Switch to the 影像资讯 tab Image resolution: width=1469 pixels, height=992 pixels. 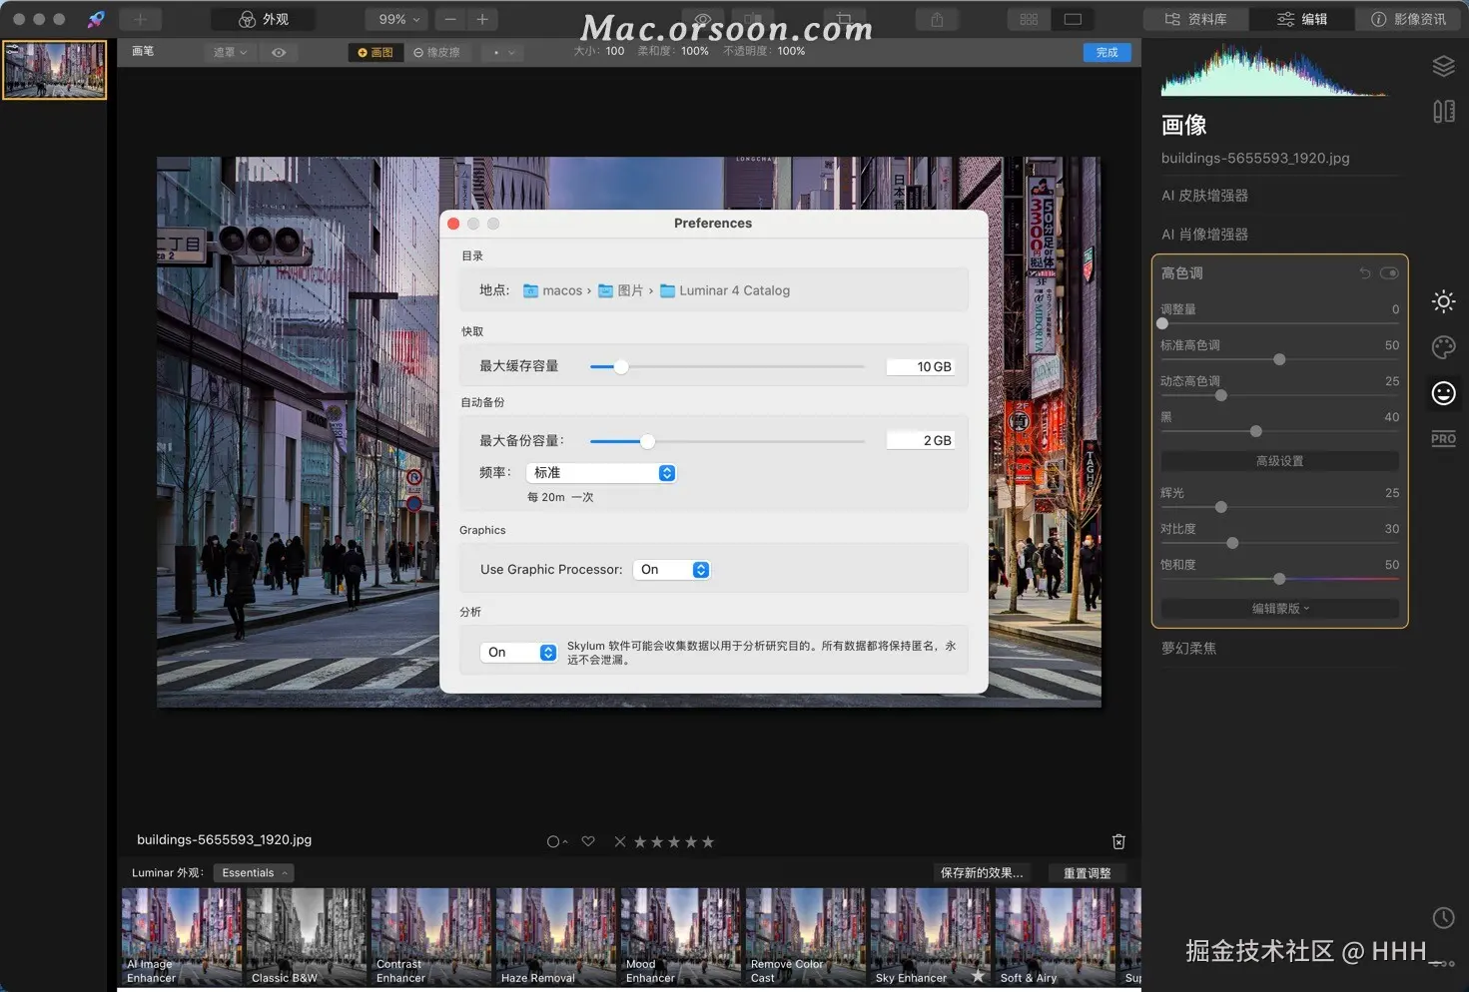pos(1408,19)
